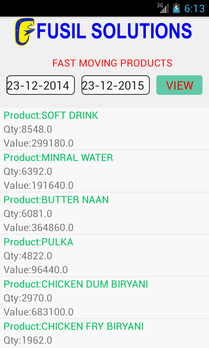This screenshot has width=209, height=348.
Task: Click the VIEW button
Action: tap(179, 85)
